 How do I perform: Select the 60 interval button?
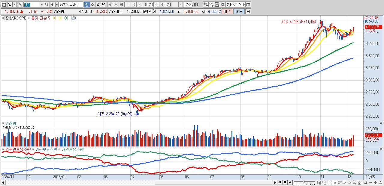162,4
